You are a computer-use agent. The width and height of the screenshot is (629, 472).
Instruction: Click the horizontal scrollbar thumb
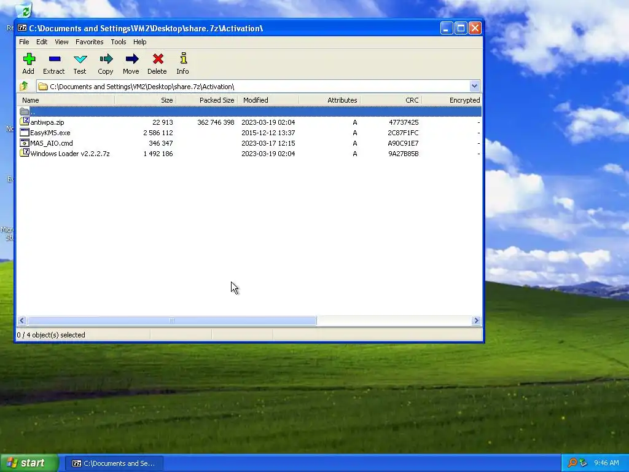pos(172,320)
